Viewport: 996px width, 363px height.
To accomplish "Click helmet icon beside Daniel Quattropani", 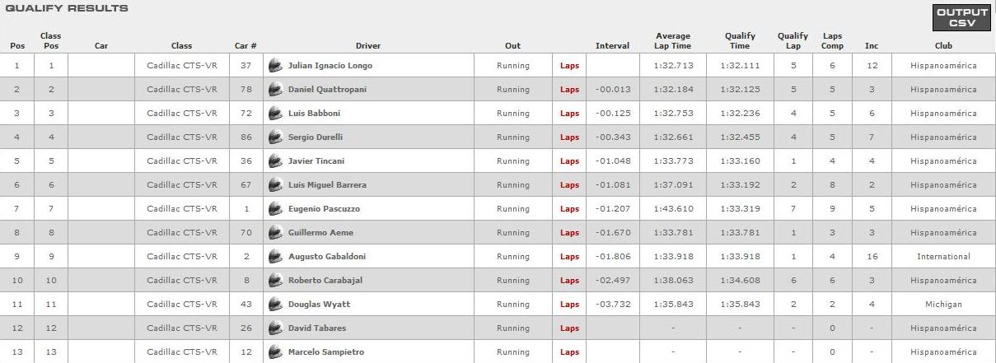I will (276, 89).
